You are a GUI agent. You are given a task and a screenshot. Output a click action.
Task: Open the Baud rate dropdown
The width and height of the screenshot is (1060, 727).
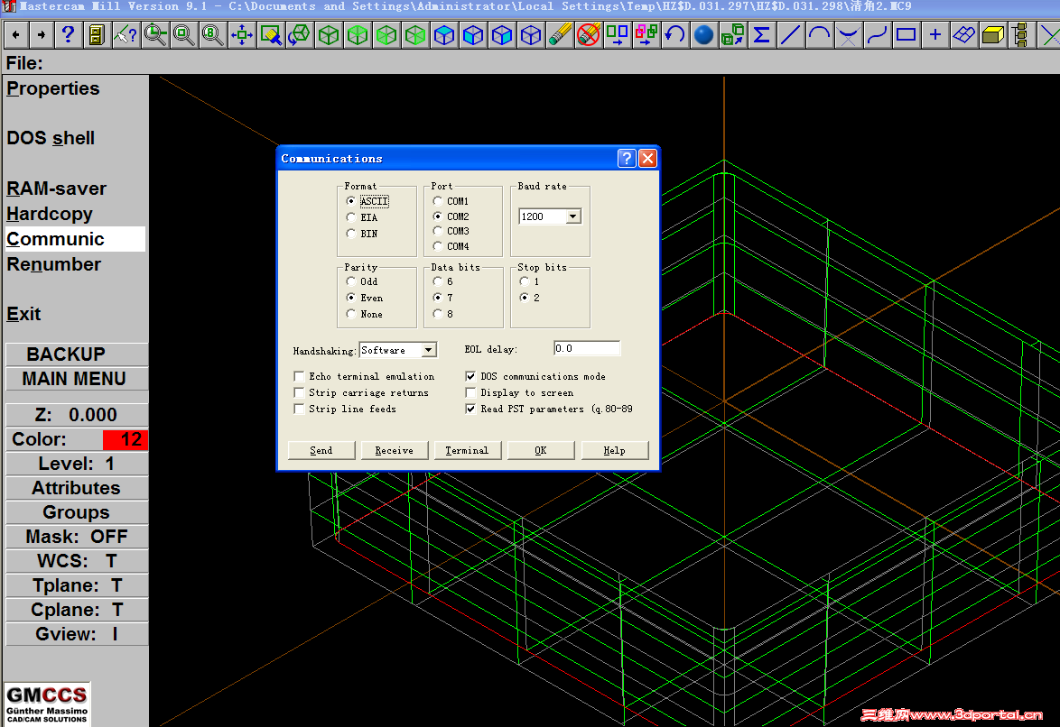pyautogui.click(x=572, y=216)
